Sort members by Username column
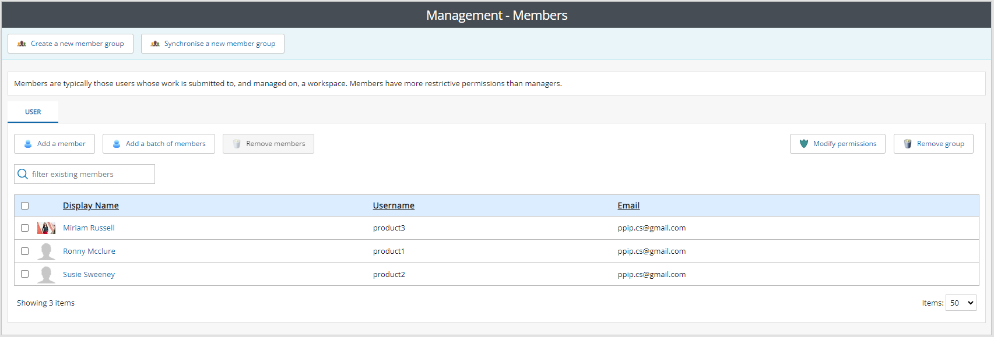Screen dimensions: 994x337 (394, 205)
